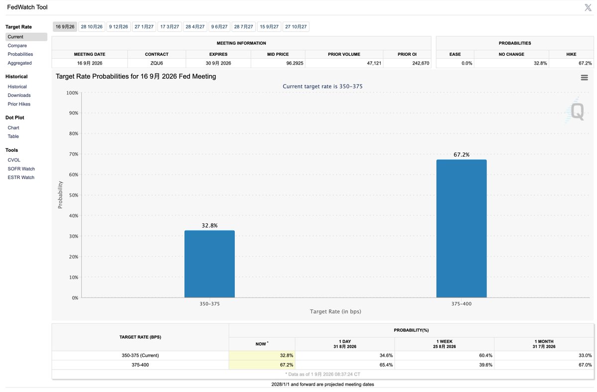Open Dot Plot Table link
The width and height of the screenshot is (597, 392).
click(13, 136)
